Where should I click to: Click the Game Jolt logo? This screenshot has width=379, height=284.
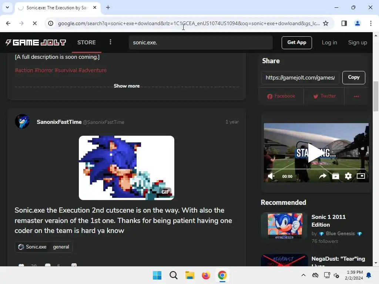36,43
